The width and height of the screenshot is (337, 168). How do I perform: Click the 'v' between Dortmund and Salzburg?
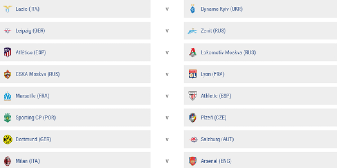(x=167, y=139)
